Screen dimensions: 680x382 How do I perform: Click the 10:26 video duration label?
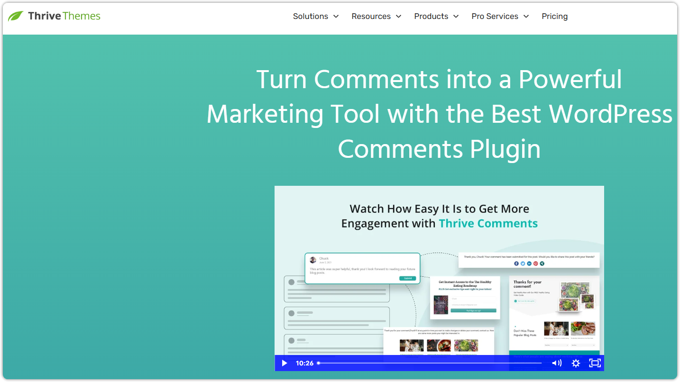coord(304,363)
